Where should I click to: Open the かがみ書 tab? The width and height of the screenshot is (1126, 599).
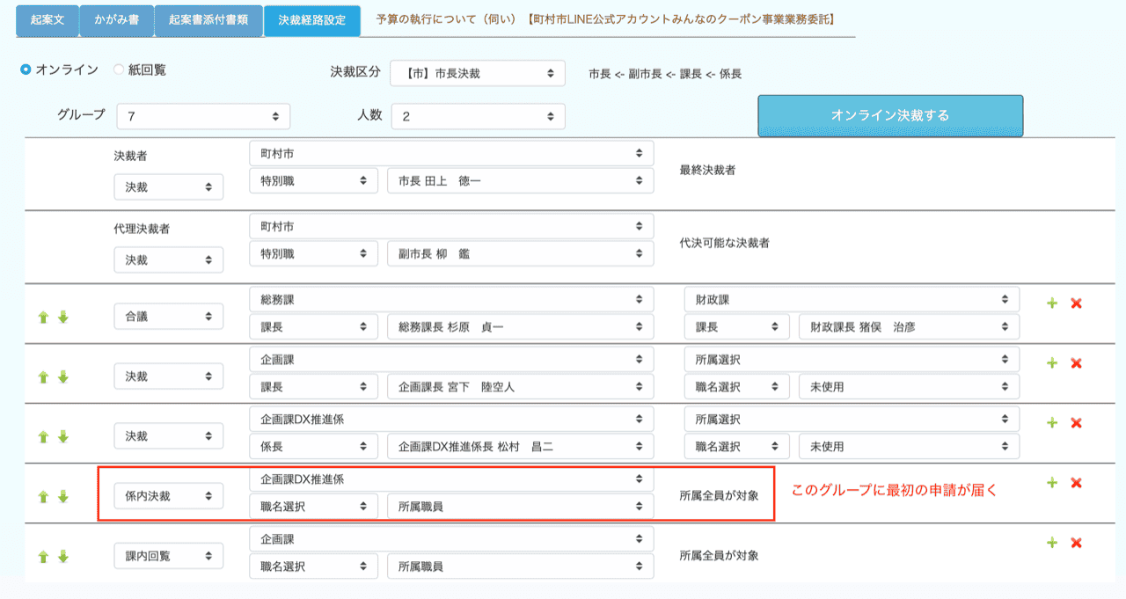coord(117,19)
